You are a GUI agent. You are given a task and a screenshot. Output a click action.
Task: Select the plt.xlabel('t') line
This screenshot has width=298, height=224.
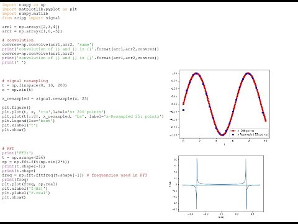tap(20, 125)
